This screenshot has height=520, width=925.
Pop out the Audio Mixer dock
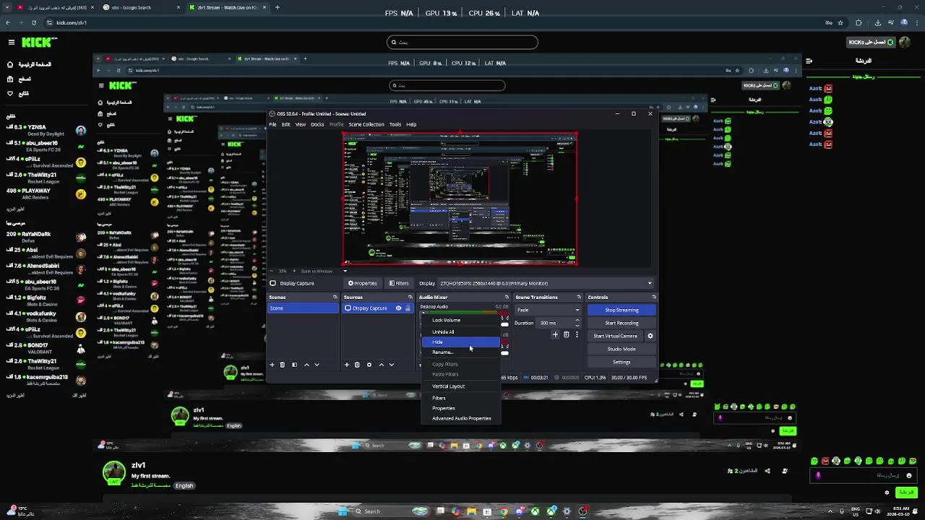(x=506, y=297)
